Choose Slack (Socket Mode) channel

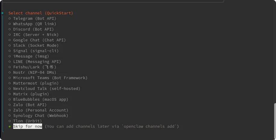[x=36, y=46]
